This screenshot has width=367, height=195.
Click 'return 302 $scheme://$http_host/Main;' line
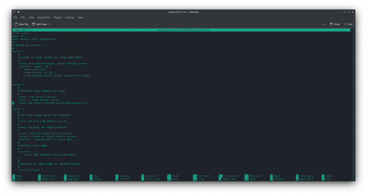point(50,155)
